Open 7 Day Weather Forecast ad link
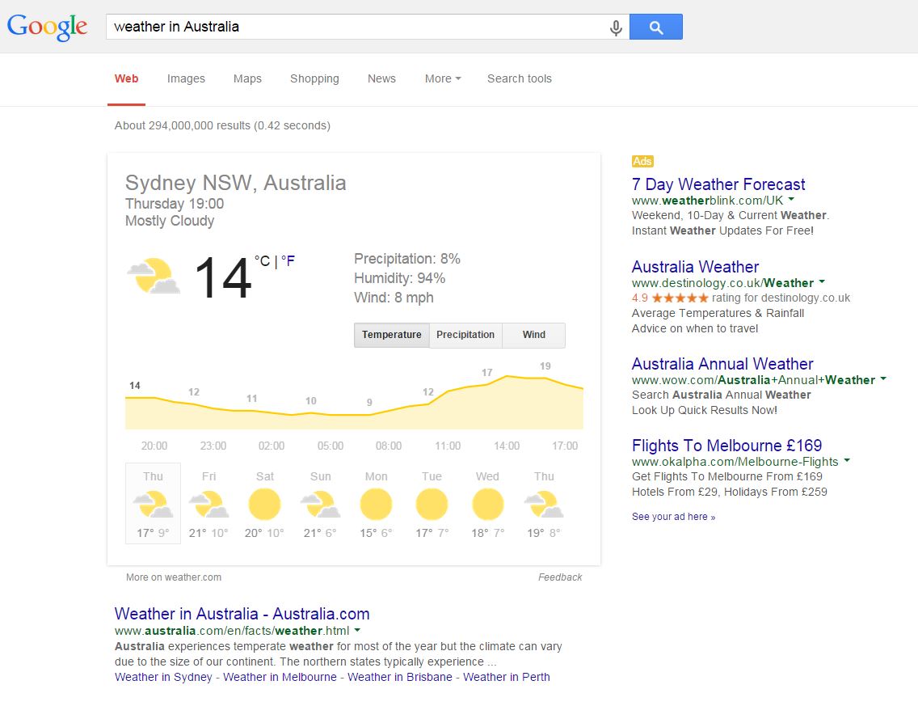The width and height of the screenshot is (918, 706). point(718,184)
